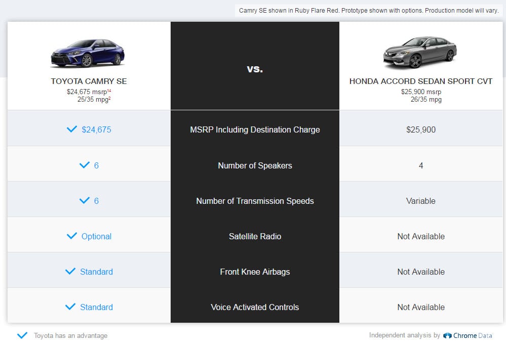
Task: Click the red footnote 14 after msrp
Action: coord(109,91)
